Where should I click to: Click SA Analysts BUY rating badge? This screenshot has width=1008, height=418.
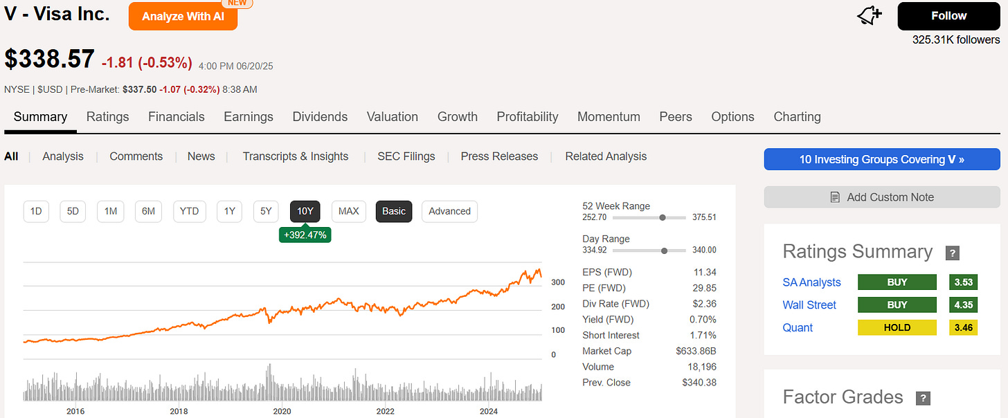point(897,282)
